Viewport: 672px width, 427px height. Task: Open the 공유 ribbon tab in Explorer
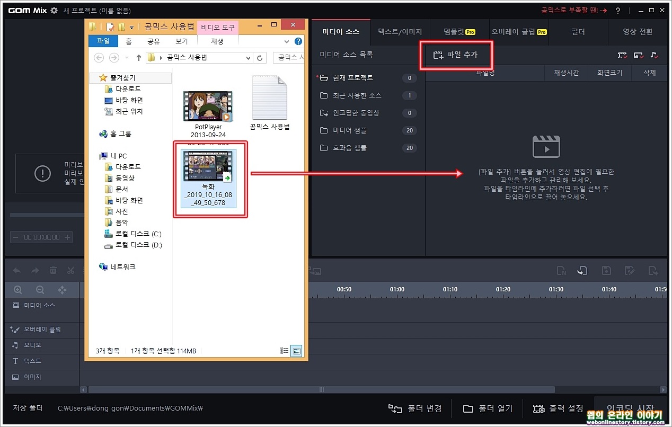154,41
